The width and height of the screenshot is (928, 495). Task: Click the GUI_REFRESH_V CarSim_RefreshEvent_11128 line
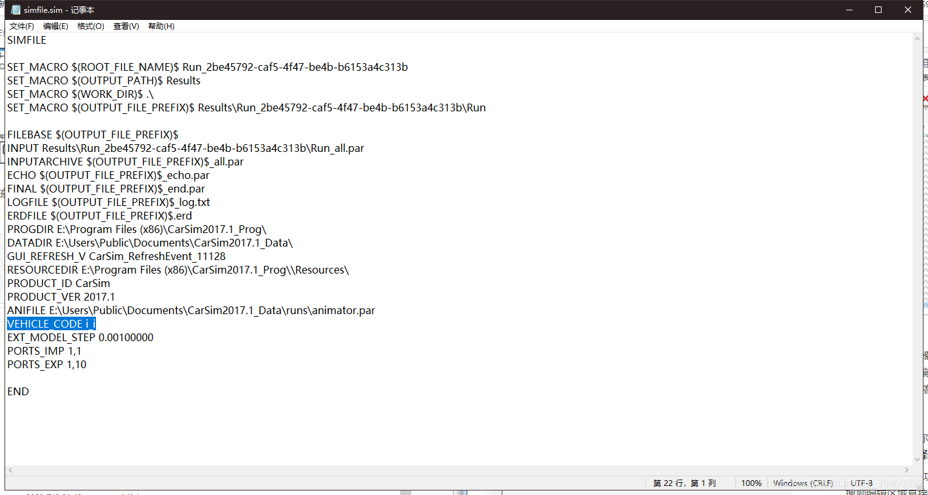(x=117, y=256)
